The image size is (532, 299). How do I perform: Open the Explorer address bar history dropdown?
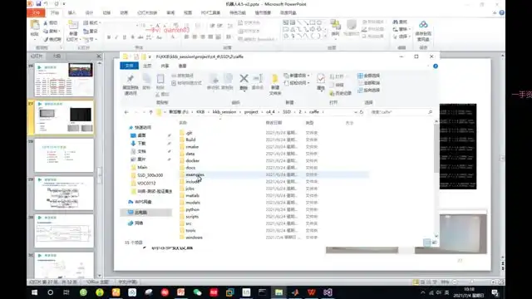click(355, 112)
